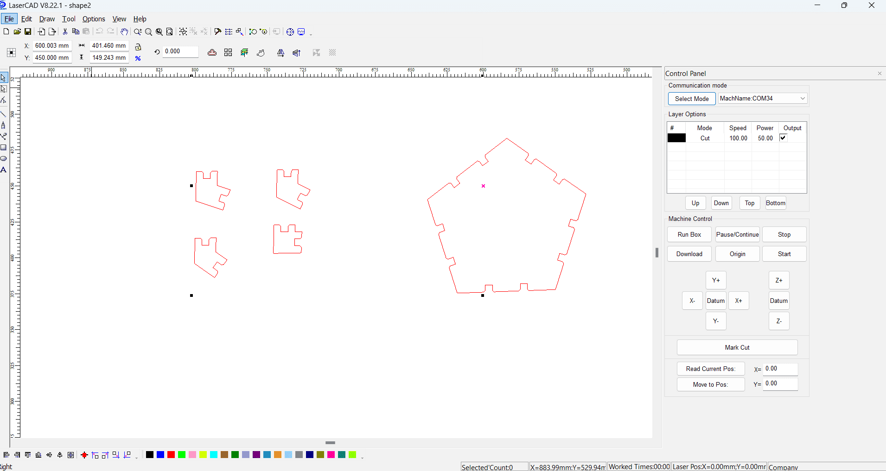Click the align tops icon
The height and width of the screenshot is (471, 886).
[28, 455]
